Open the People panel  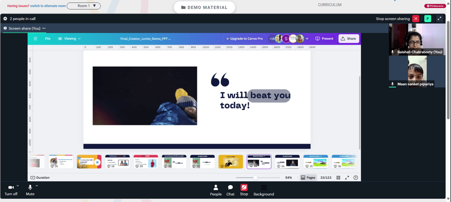[216, 190]
